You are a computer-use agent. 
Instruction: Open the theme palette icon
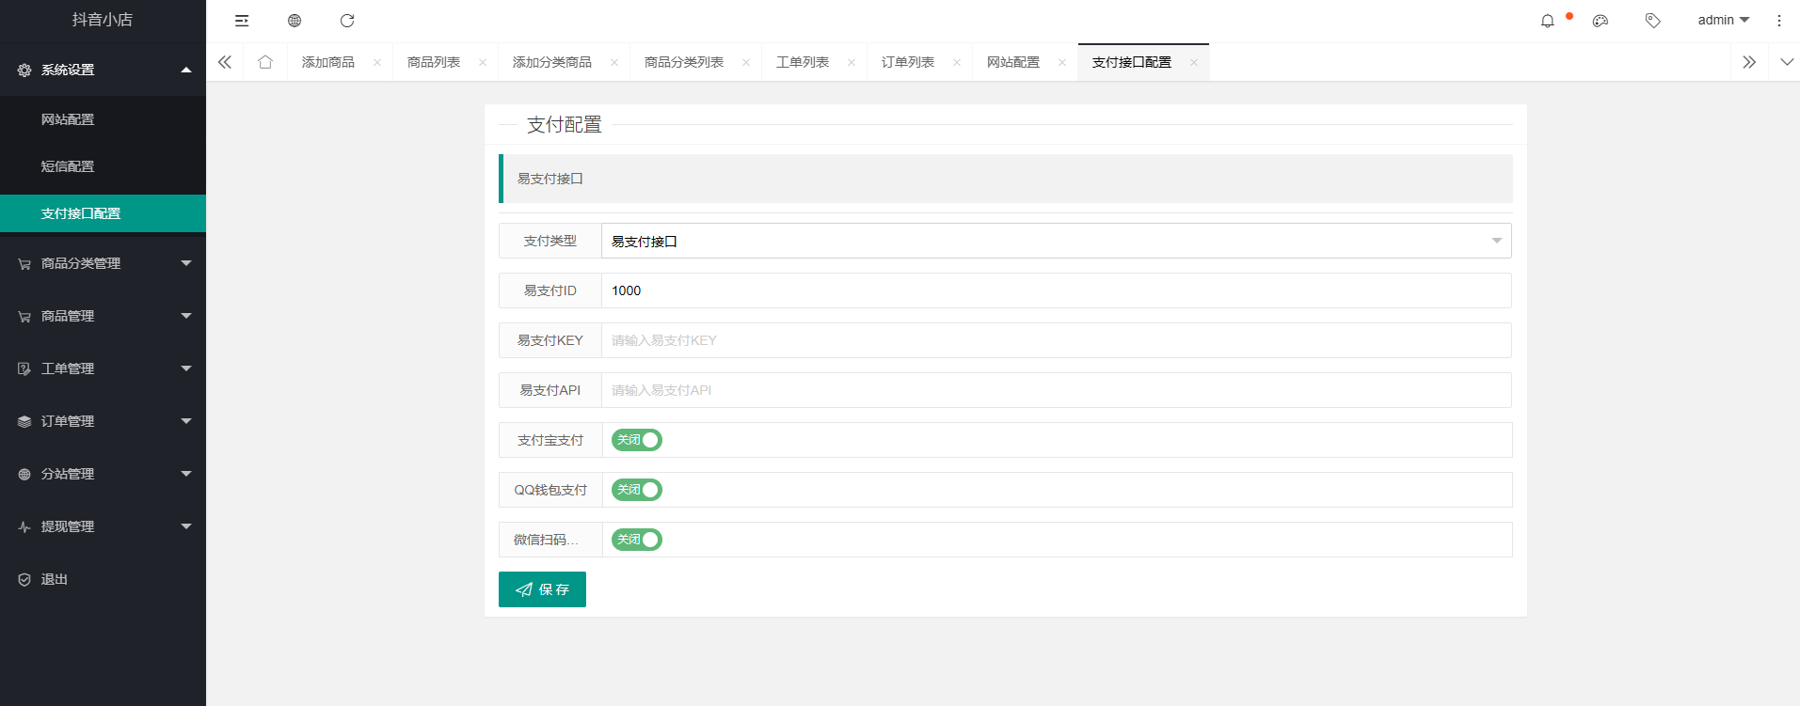(x=1601, y=21)
